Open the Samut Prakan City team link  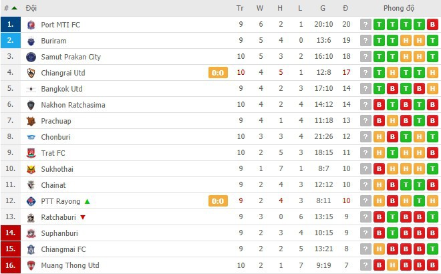click(x=71, y=57)
